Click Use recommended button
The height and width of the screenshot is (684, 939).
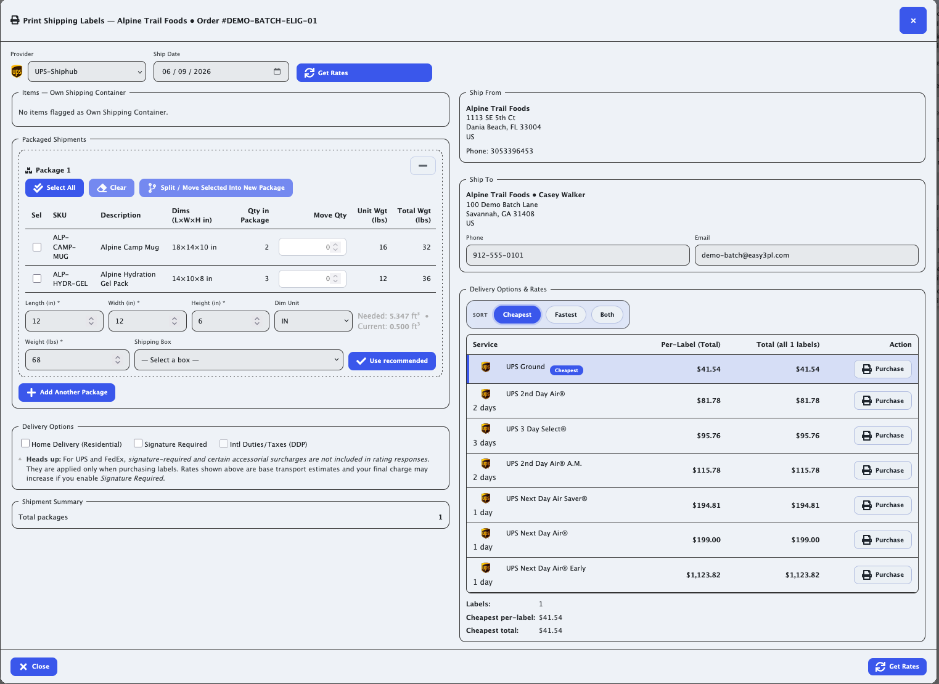click(x=392, y=360)
